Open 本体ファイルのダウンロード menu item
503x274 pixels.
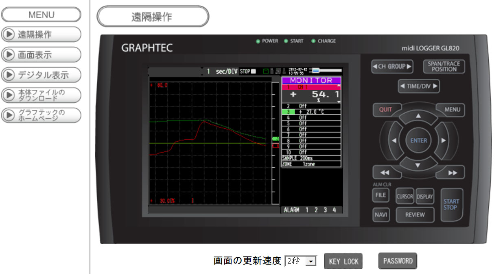41,95
